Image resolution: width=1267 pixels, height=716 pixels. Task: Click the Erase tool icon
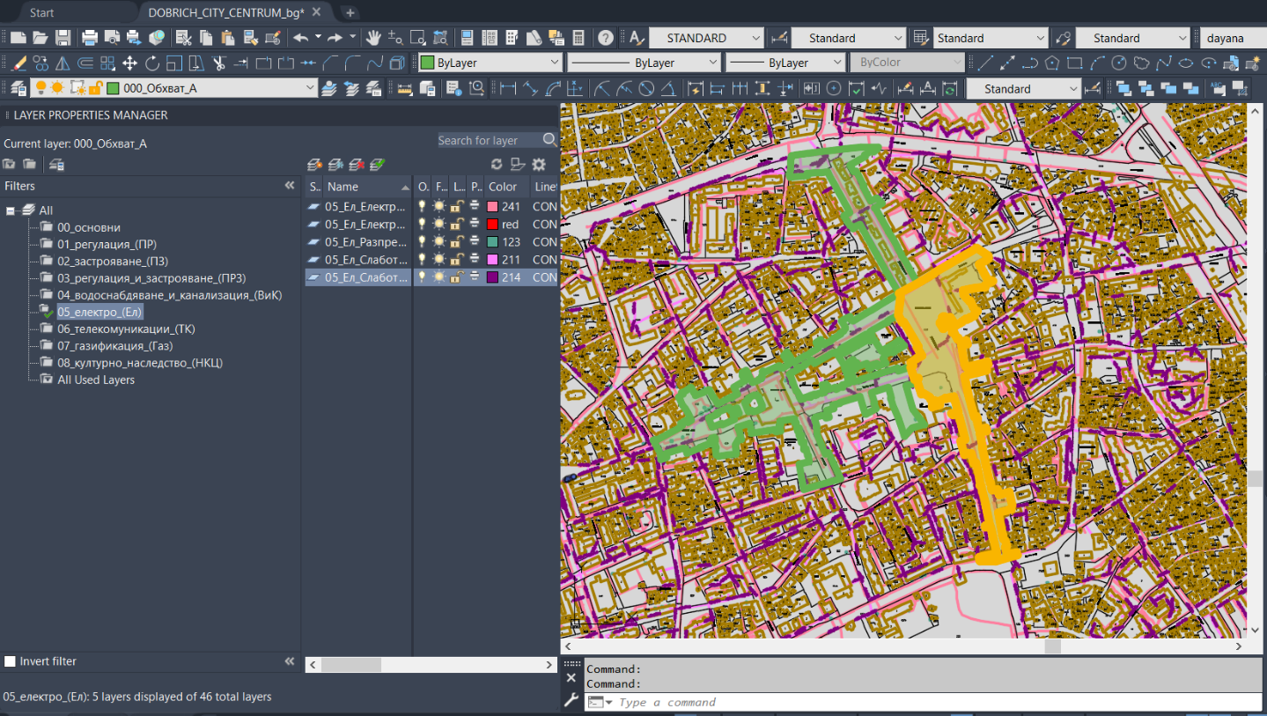19,63
